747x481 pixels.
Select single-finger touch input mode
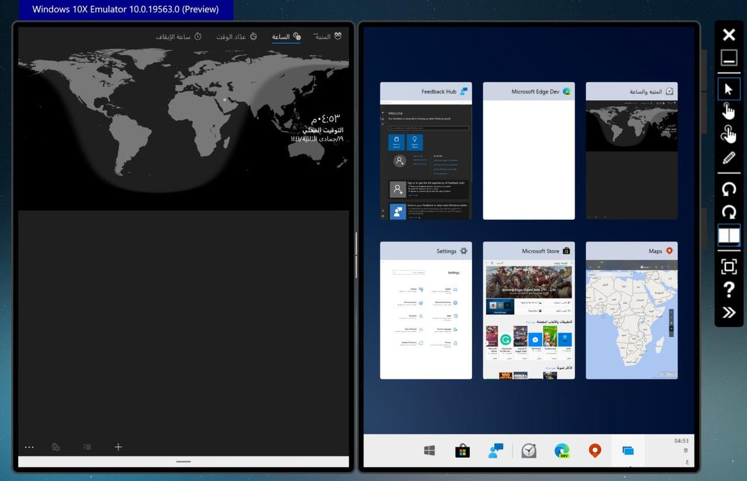(728, 111)
